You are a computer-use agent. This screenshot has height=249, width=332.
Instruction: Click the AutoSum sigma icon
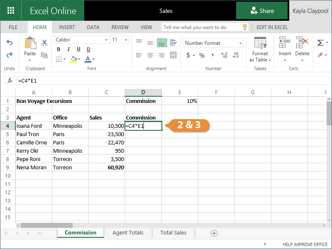click(x=320, y=43)
